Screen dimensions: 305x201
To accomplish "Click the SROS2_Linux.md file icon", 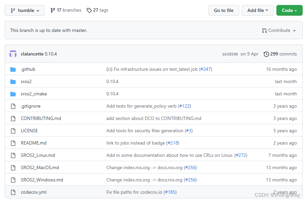I will [13, 155].
